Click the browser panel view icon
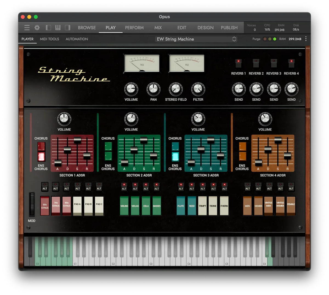 click(48, 27)
